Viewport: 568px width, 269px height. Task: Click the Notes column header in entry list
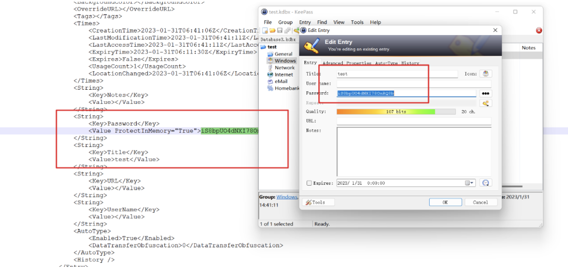click(529, 48)
